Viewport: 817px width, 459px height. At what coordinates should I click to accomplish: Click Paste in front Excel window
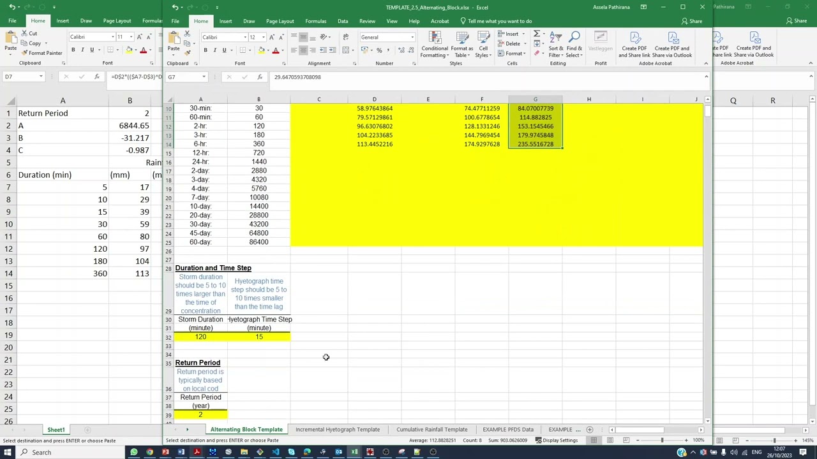coord(174,42)
